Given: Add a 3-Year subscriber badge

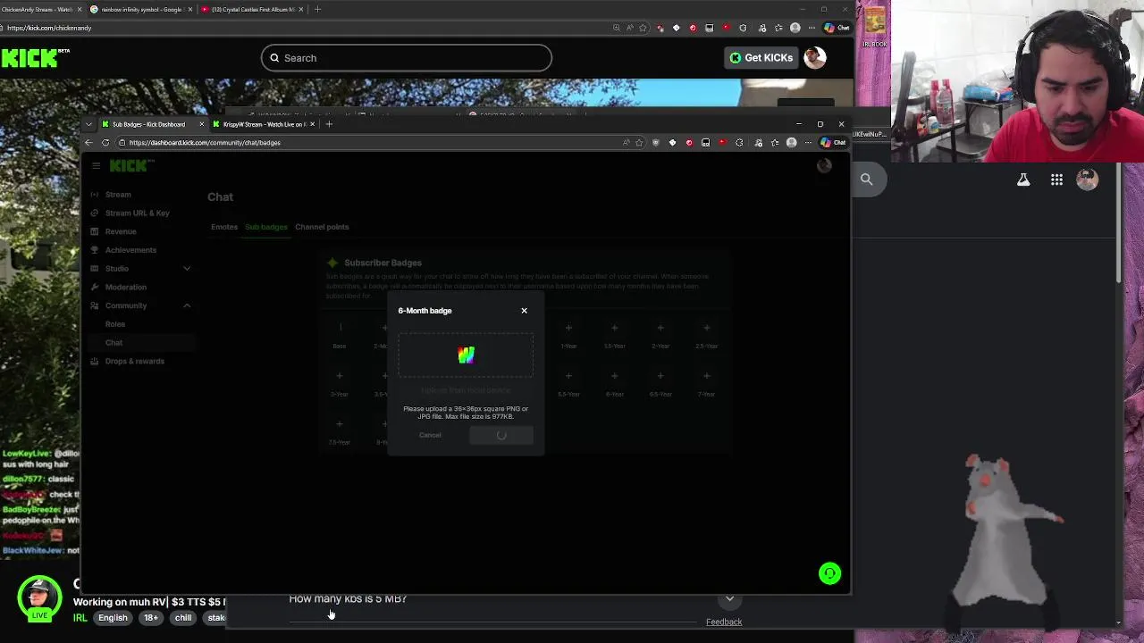Looking at the screenshot, I should click(x=339, y=376).
